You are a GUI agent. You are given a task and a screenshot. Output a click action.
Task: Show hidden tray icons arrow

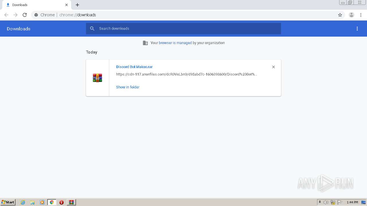[320, 202]
